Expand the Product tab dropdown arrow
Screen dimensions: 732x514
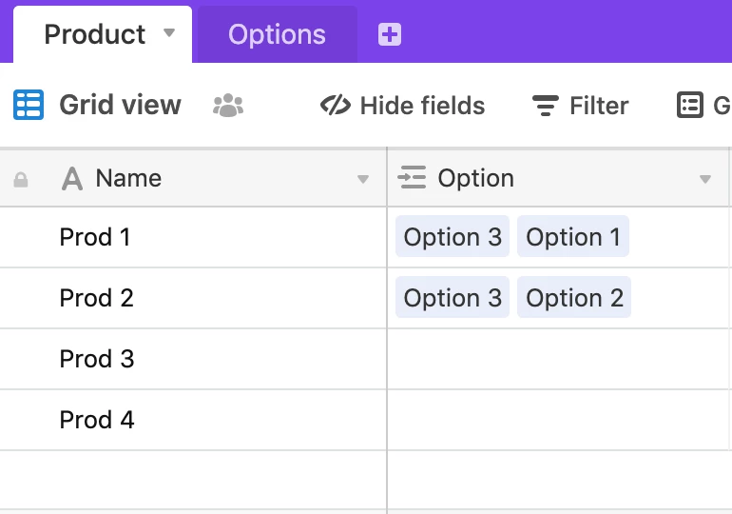pos(169,33)
